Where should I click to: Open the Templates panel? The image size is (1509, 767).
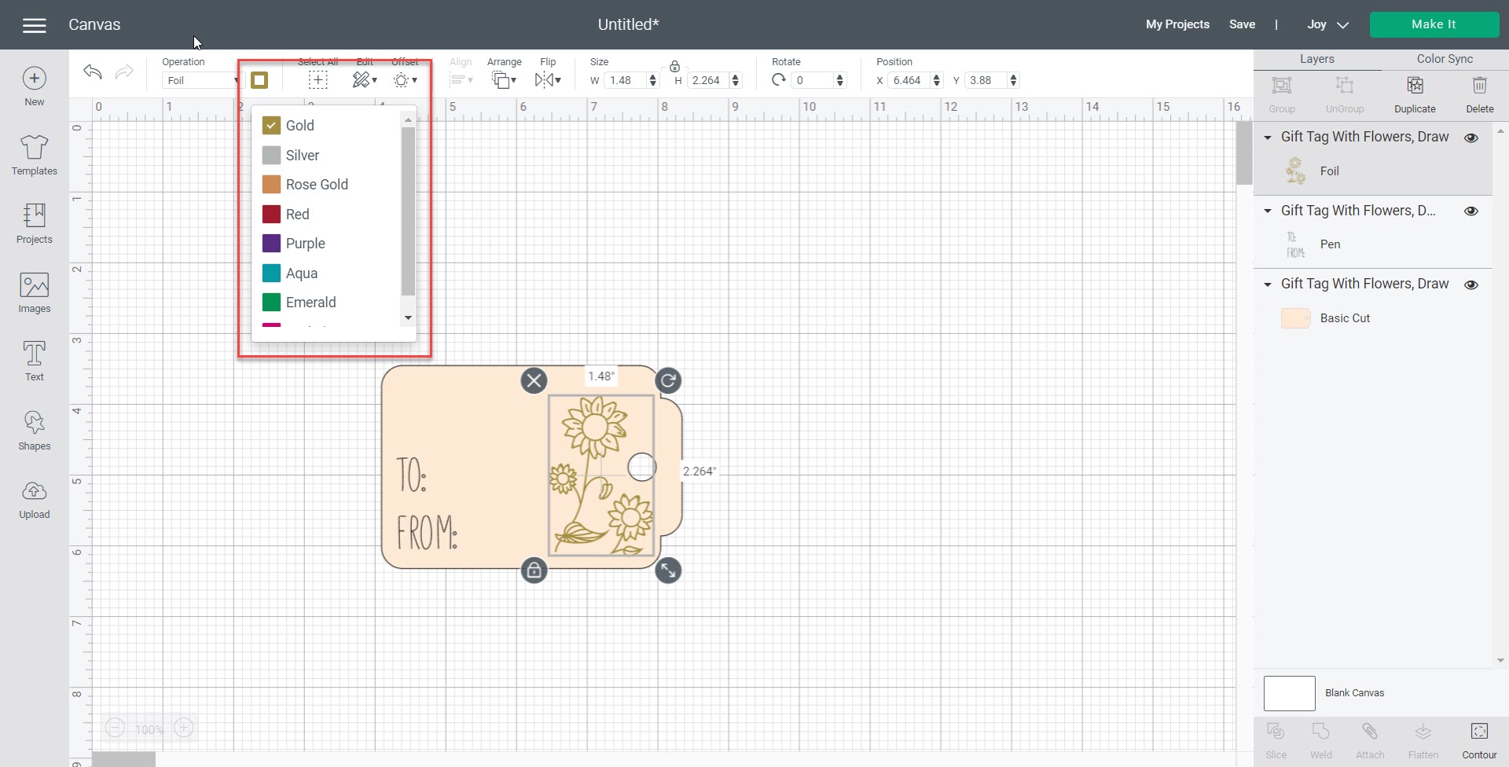(x=34, y=155)
